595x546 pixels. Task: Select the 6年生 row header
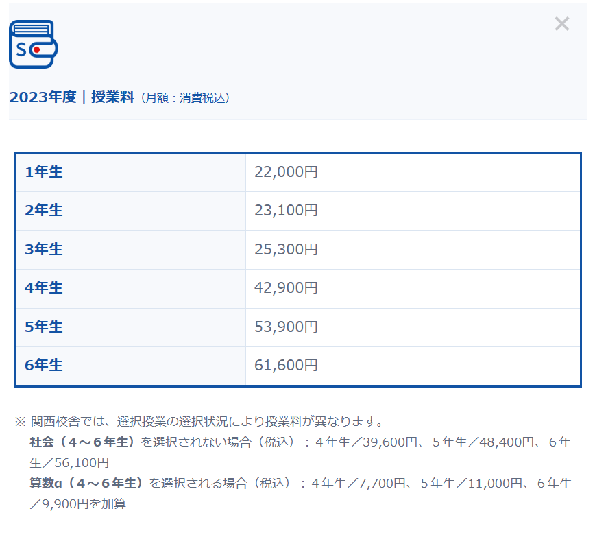[43, 366]
